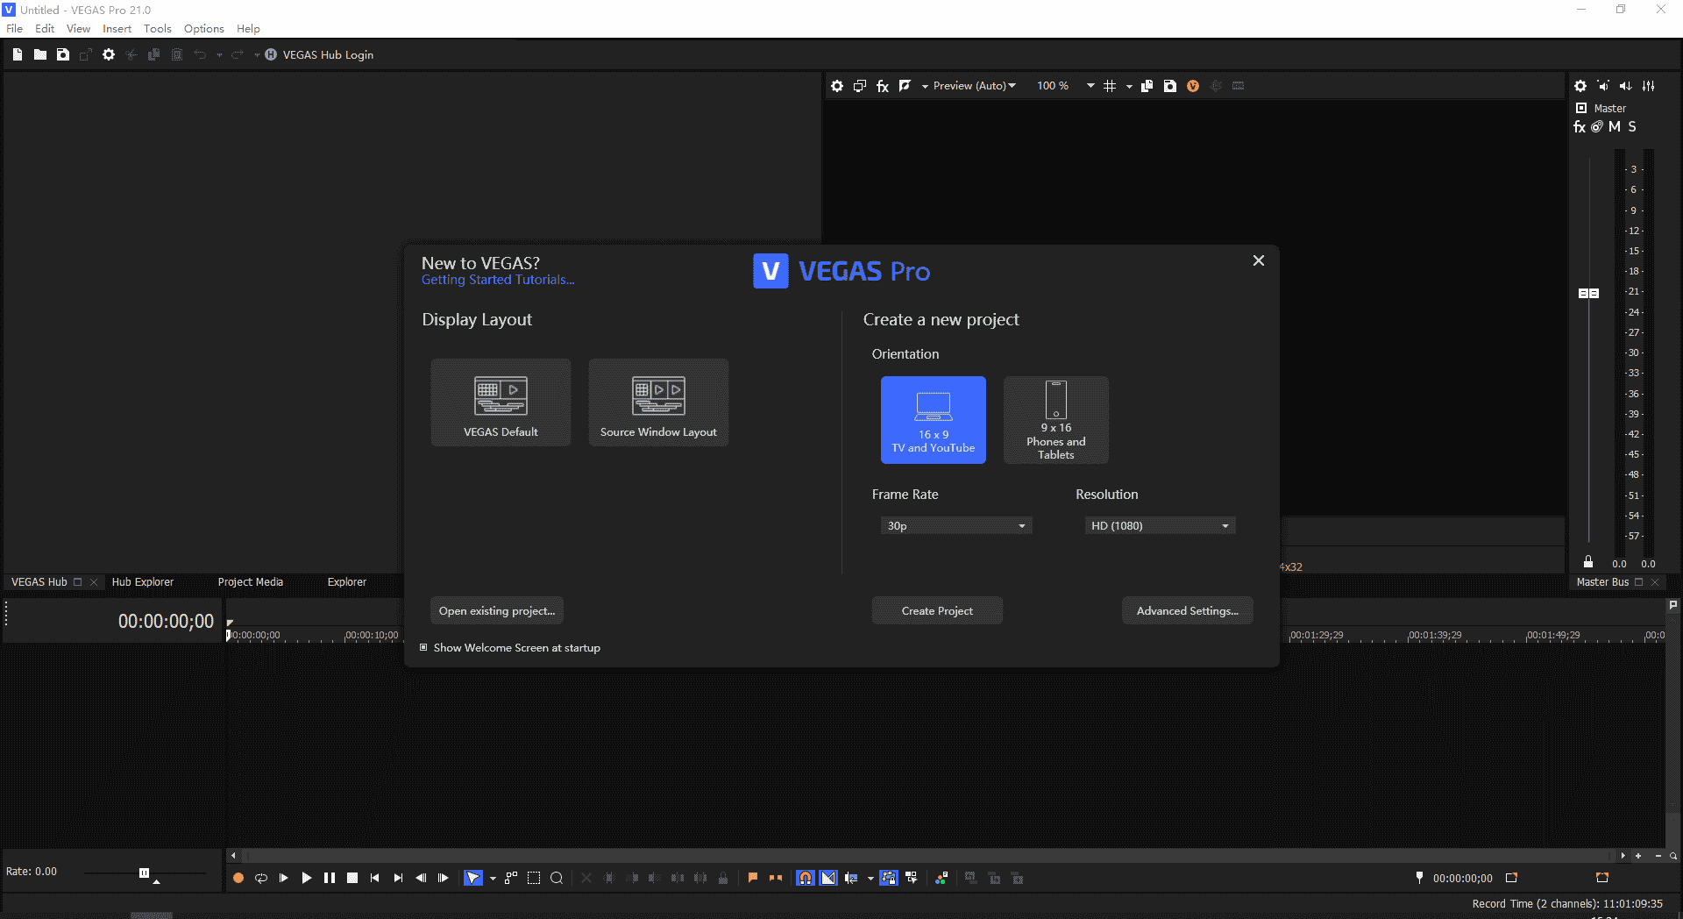The height and width of the screenshot is (919, 1683).
Task: Click the Record button in transport bar
Action: pyautogui.click(x=238, y=878)
